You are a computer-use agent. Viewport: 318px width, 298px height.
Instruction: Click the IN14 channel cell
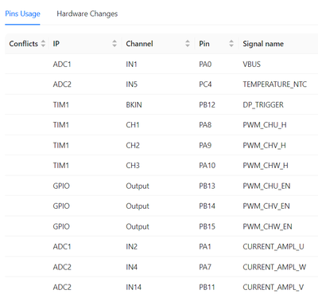134,288
